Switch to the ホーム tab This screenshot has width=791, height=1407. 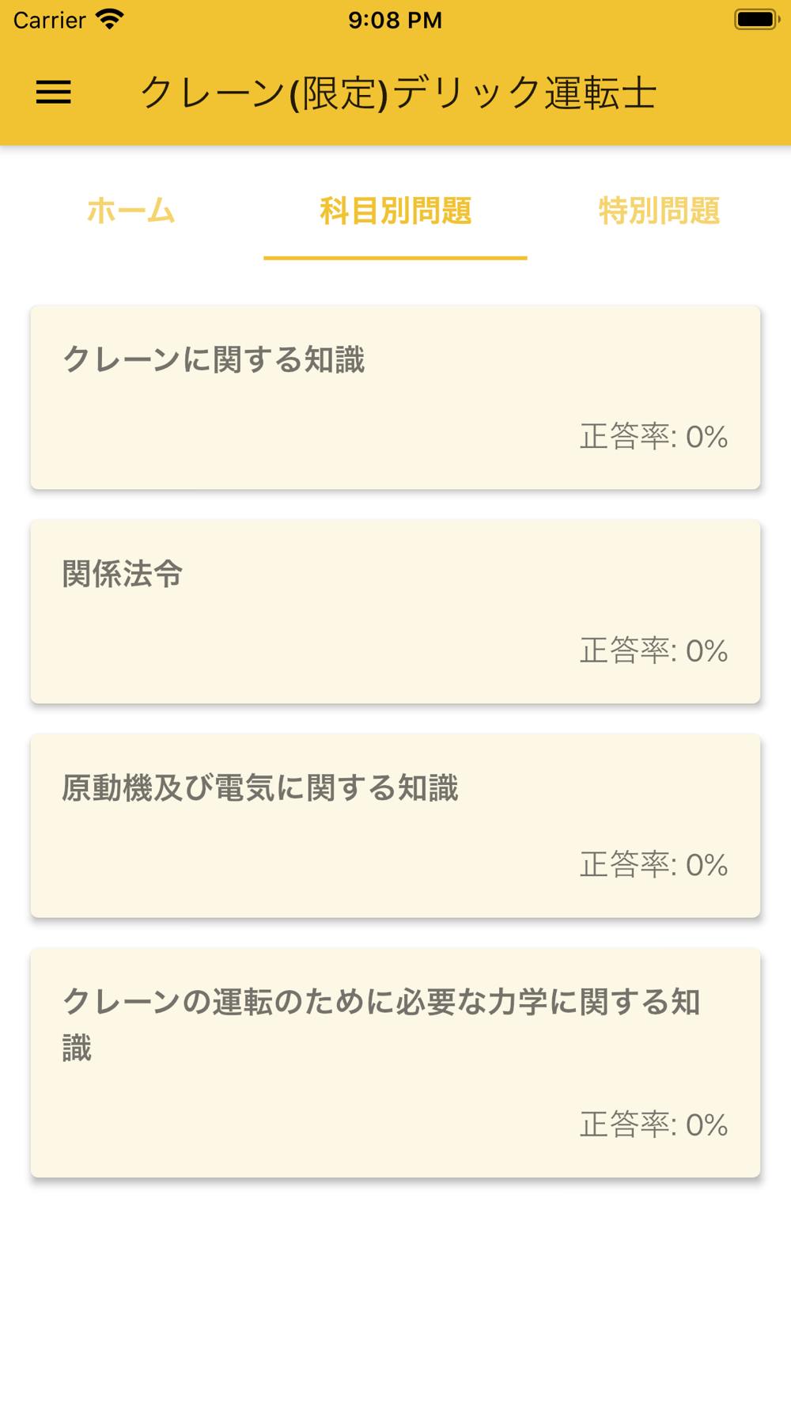click(131, 211)
